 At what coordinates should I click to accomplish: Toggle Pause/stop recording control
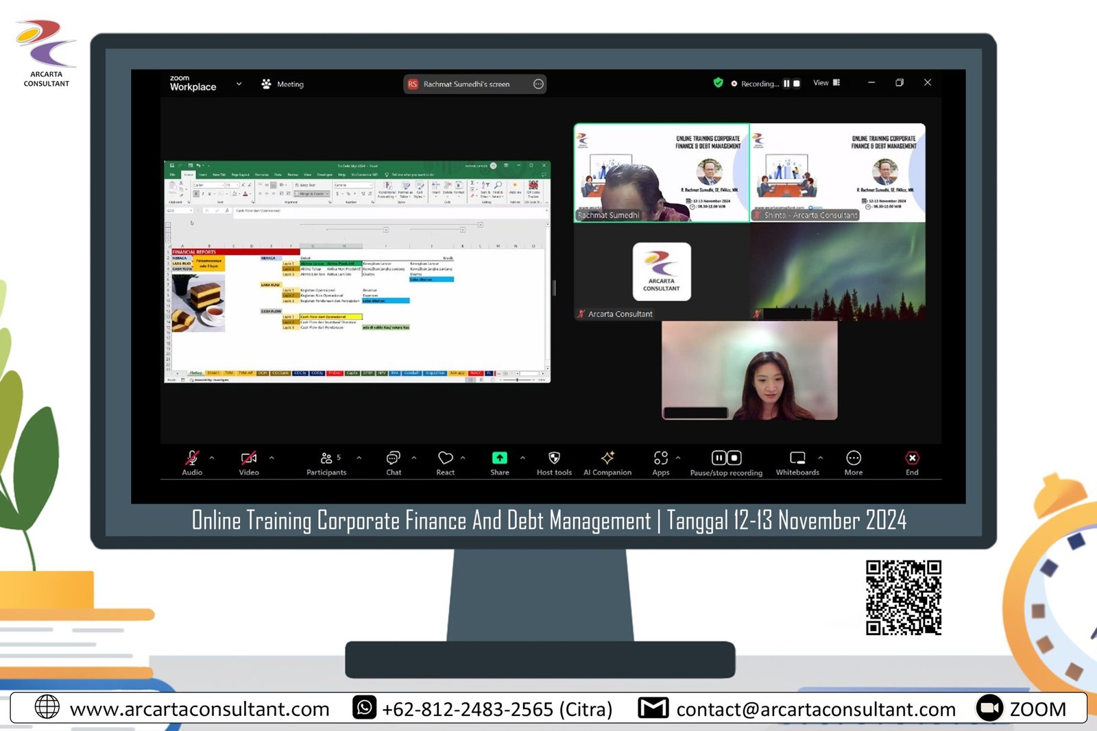pyautogui.click(x=726, y=458)
